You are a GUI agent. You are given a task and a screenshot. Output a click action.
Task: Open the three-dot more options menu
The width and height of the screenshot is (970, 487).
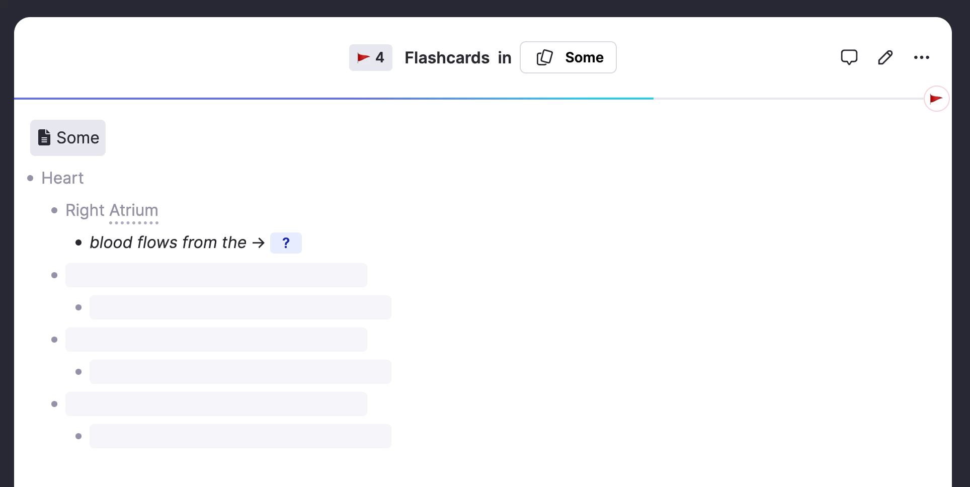click(922, 57)
